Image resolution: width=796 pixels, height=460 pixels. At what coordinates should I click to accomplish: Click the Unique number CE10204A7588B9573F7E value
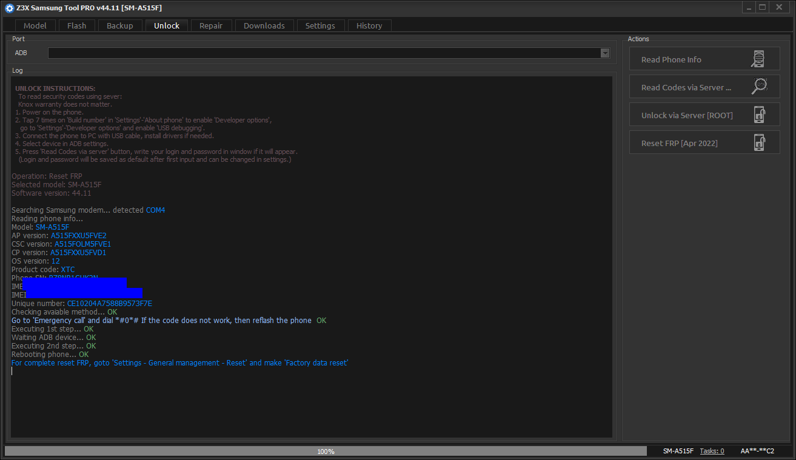110,304
